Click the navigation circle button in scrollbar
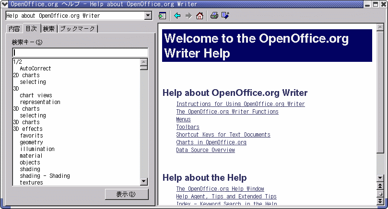 click(x=380, y=194)
